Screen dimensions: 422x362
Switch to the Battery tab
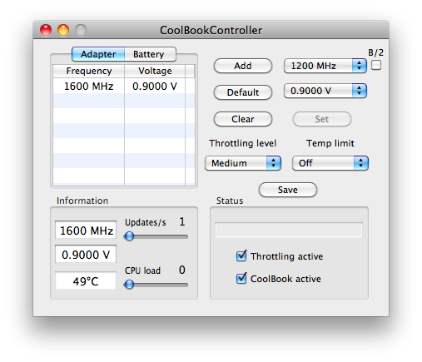150,54
